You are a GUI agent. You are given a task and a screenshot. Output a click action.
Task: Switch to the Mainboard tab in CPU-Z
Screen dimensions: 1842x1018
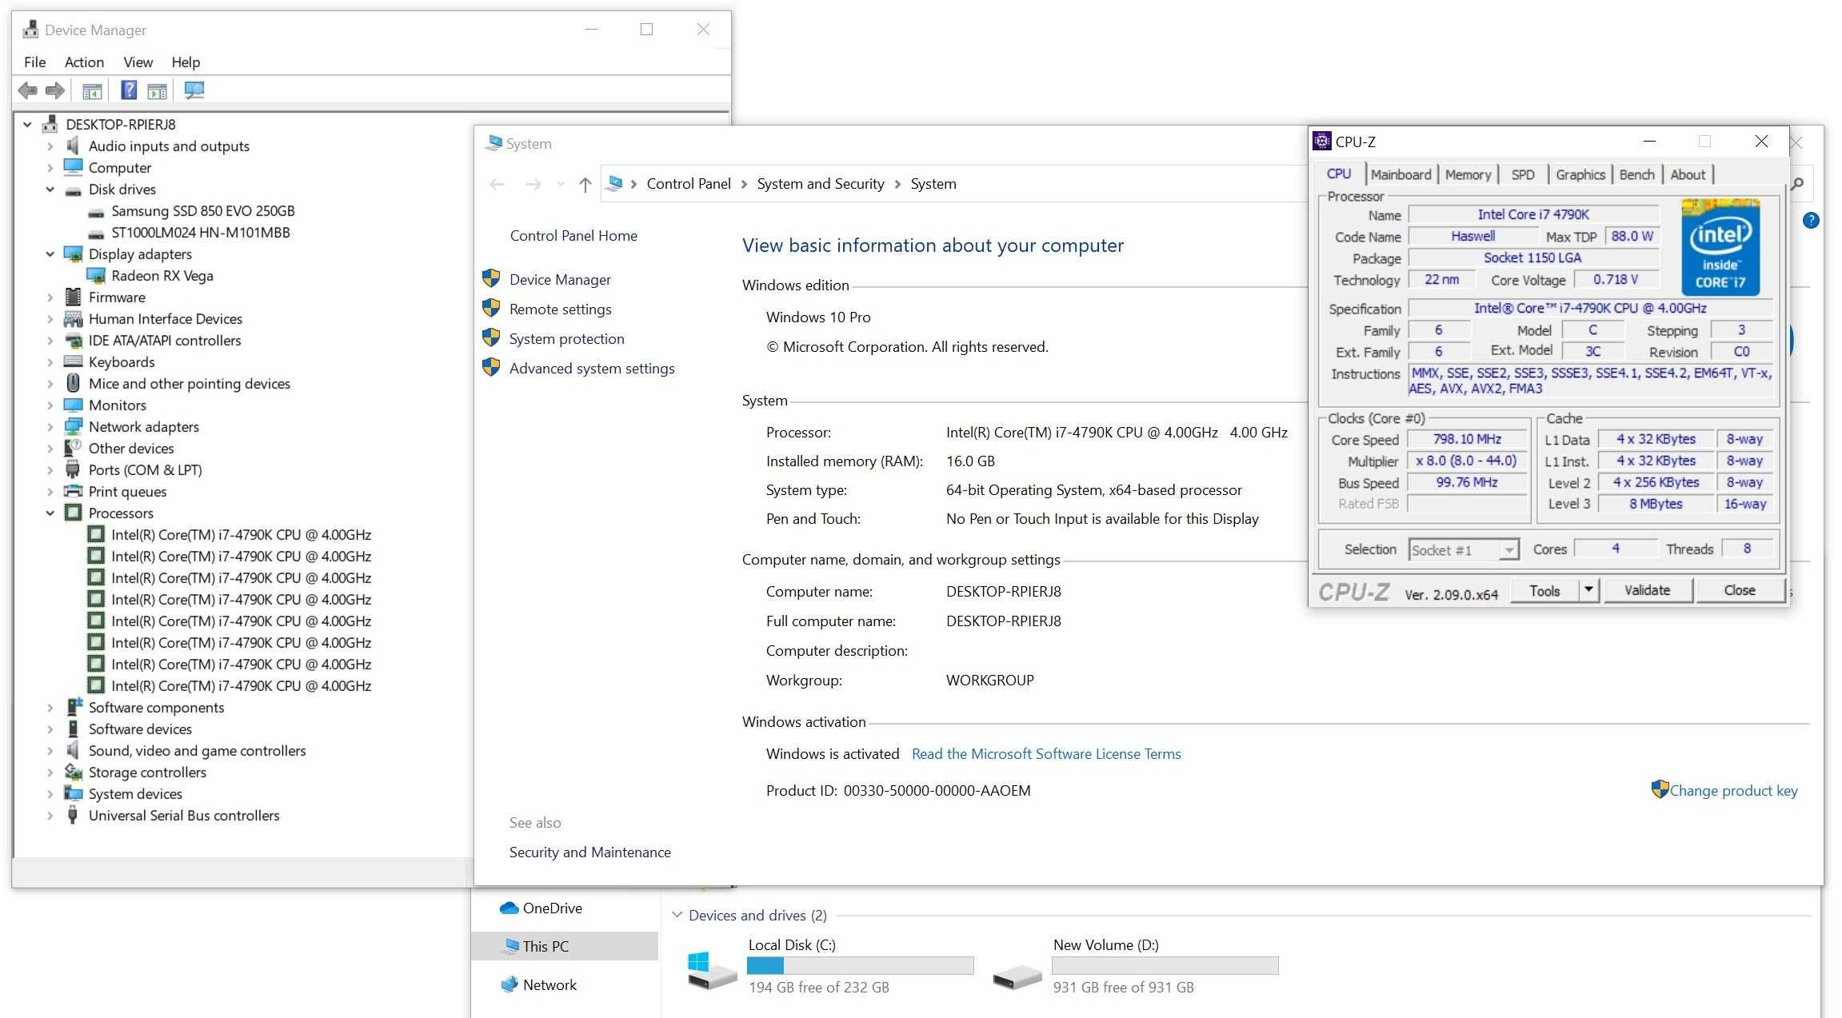[1400, 174]
